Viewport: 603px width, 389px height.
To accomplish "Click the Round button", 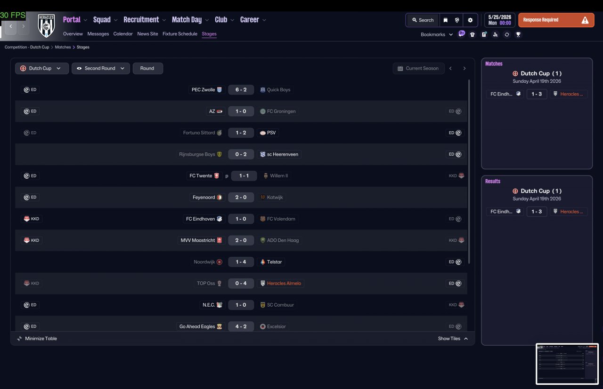I will pos(148,68).
